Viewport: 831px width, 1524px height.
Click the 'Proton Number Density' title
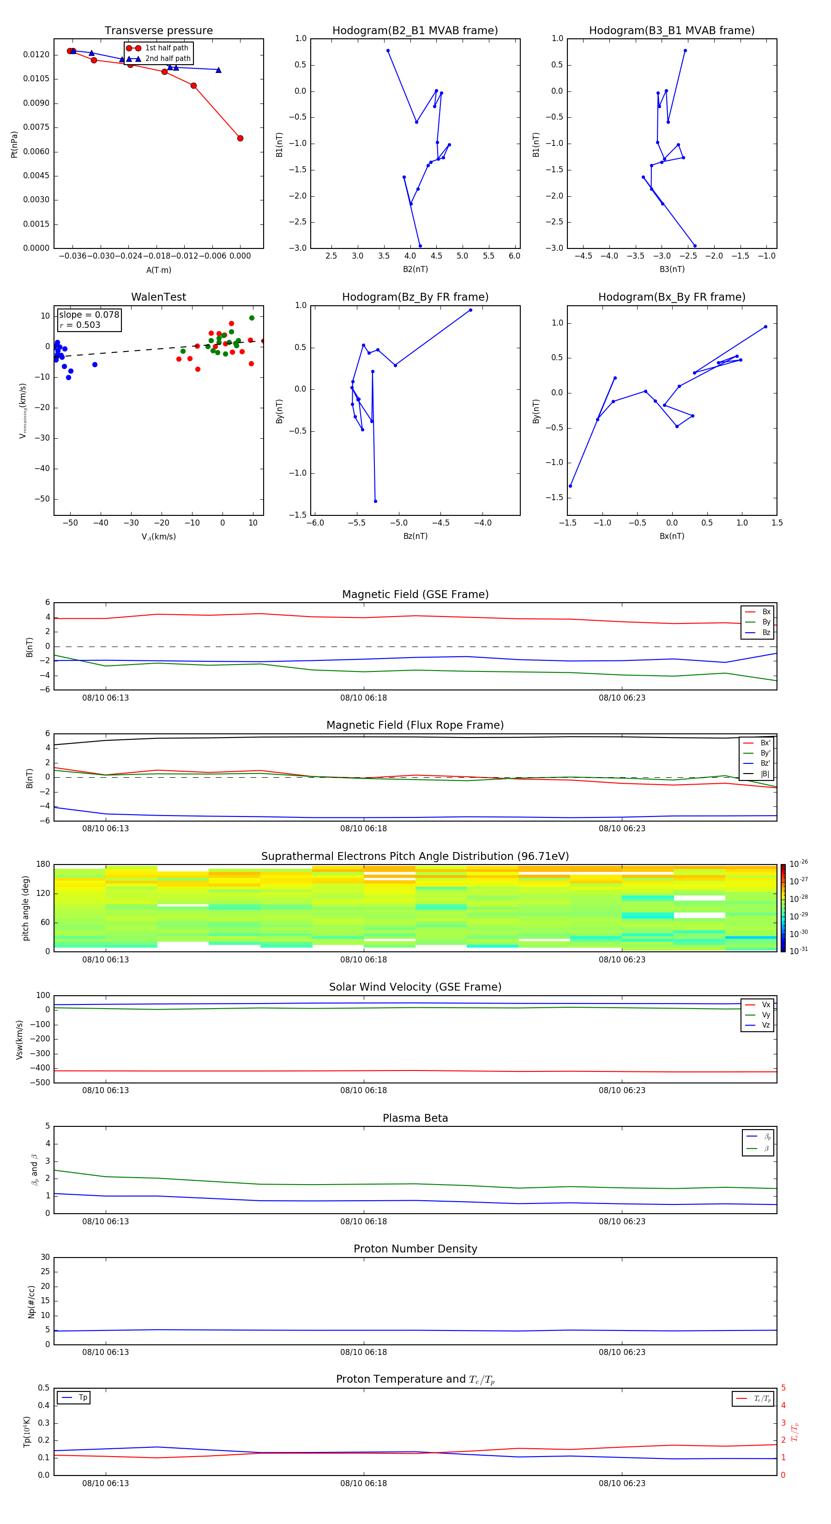tap(415, 1249)
